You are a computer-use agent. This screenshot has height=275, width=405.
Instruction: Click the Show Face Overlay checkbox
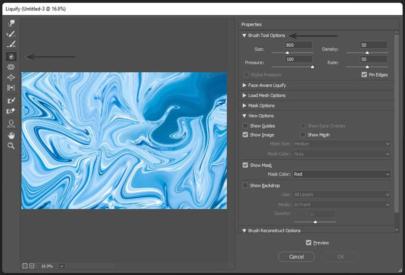(303, 126)
